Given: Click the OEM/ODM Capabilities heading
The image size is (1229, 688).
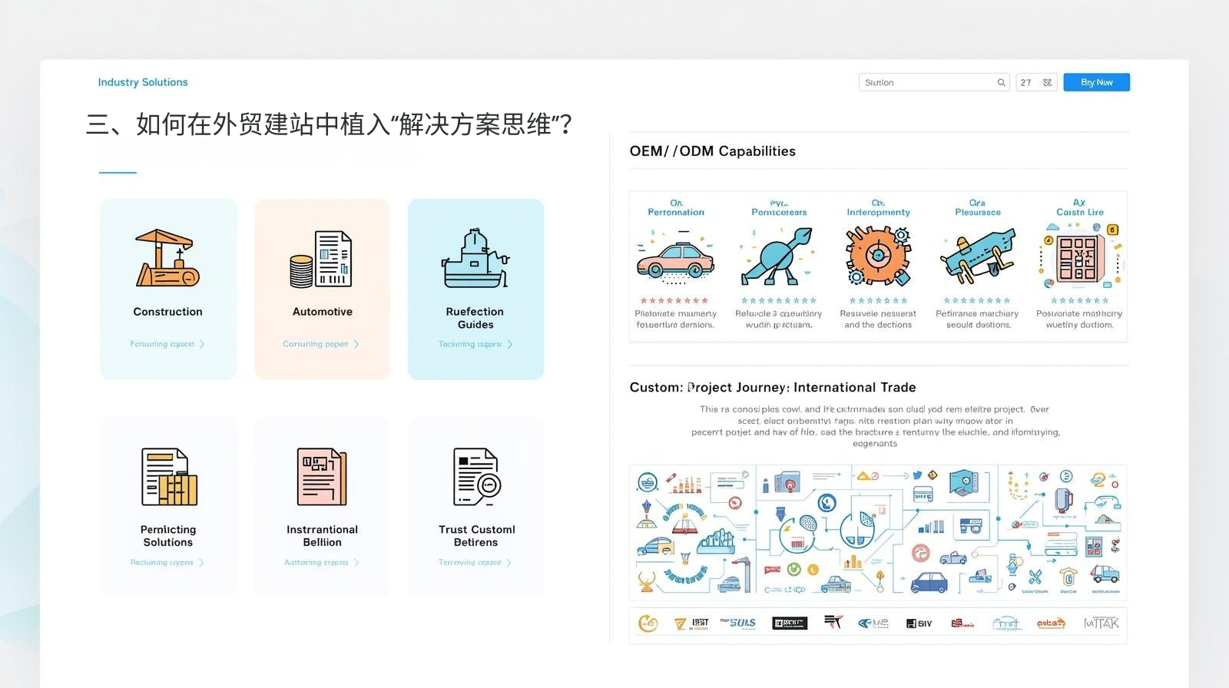Looking at the screenshot, I should (x=712, y=151).
